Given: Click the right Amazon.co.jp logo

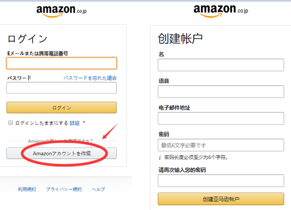Looking at the screenshot, I should (221, 11).
